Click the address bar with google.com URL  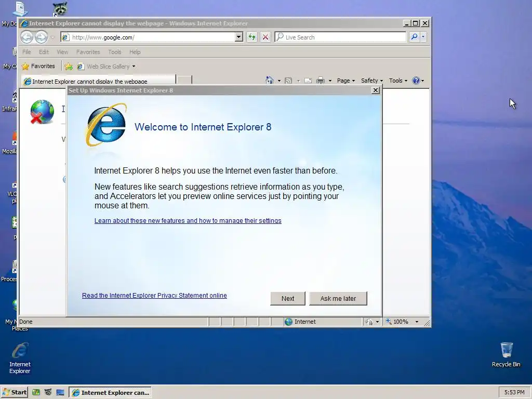point(152,37)
